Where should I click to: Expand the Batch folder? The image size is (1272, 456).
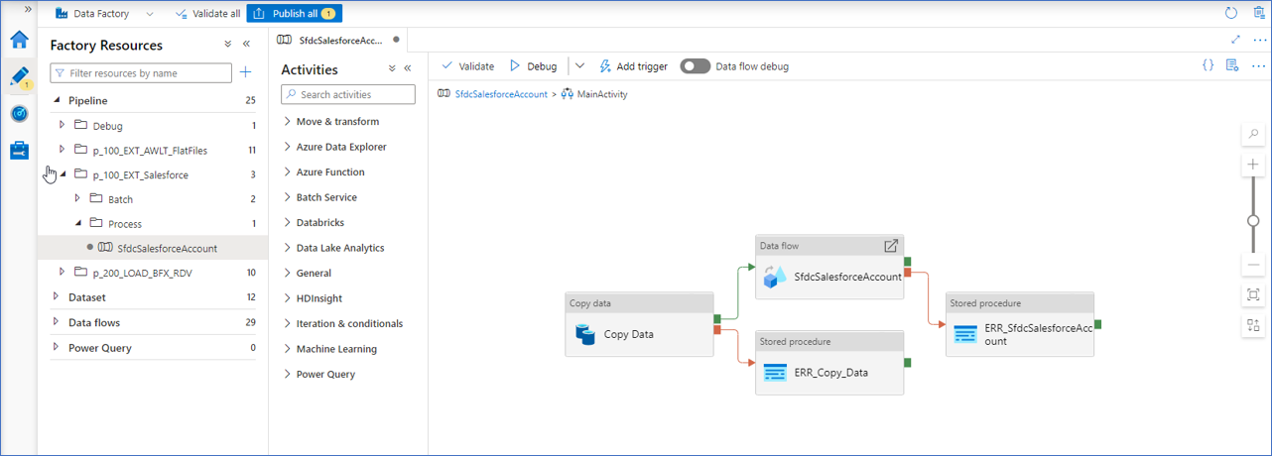(x=78, y=199)
